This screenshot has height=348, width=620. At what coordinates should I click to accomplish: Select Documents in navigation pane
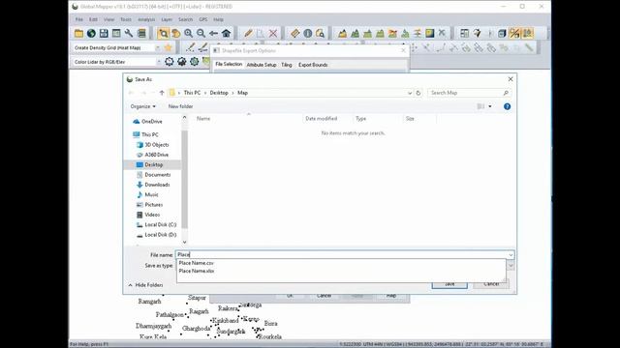[157, 175]
